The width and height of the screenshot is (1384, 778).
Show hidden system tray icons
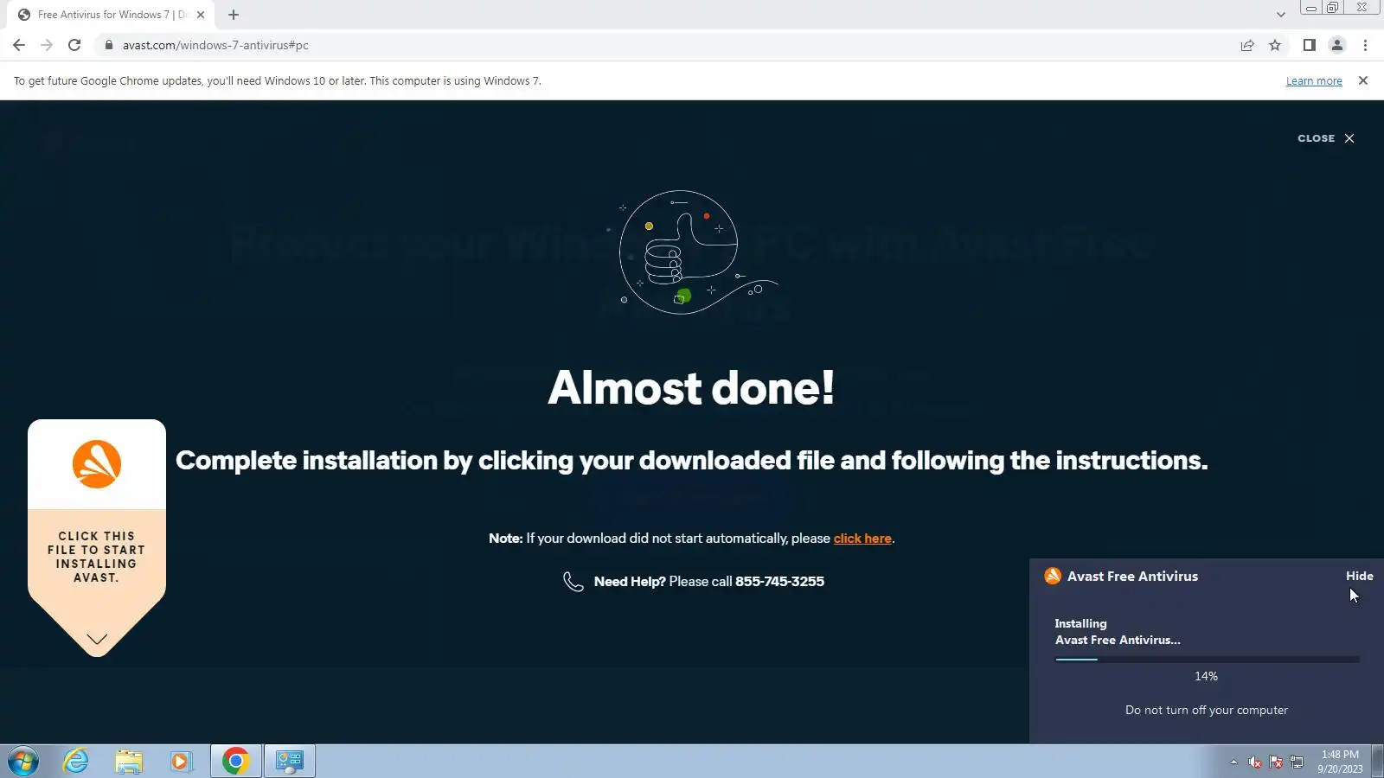pos(1233,762)
